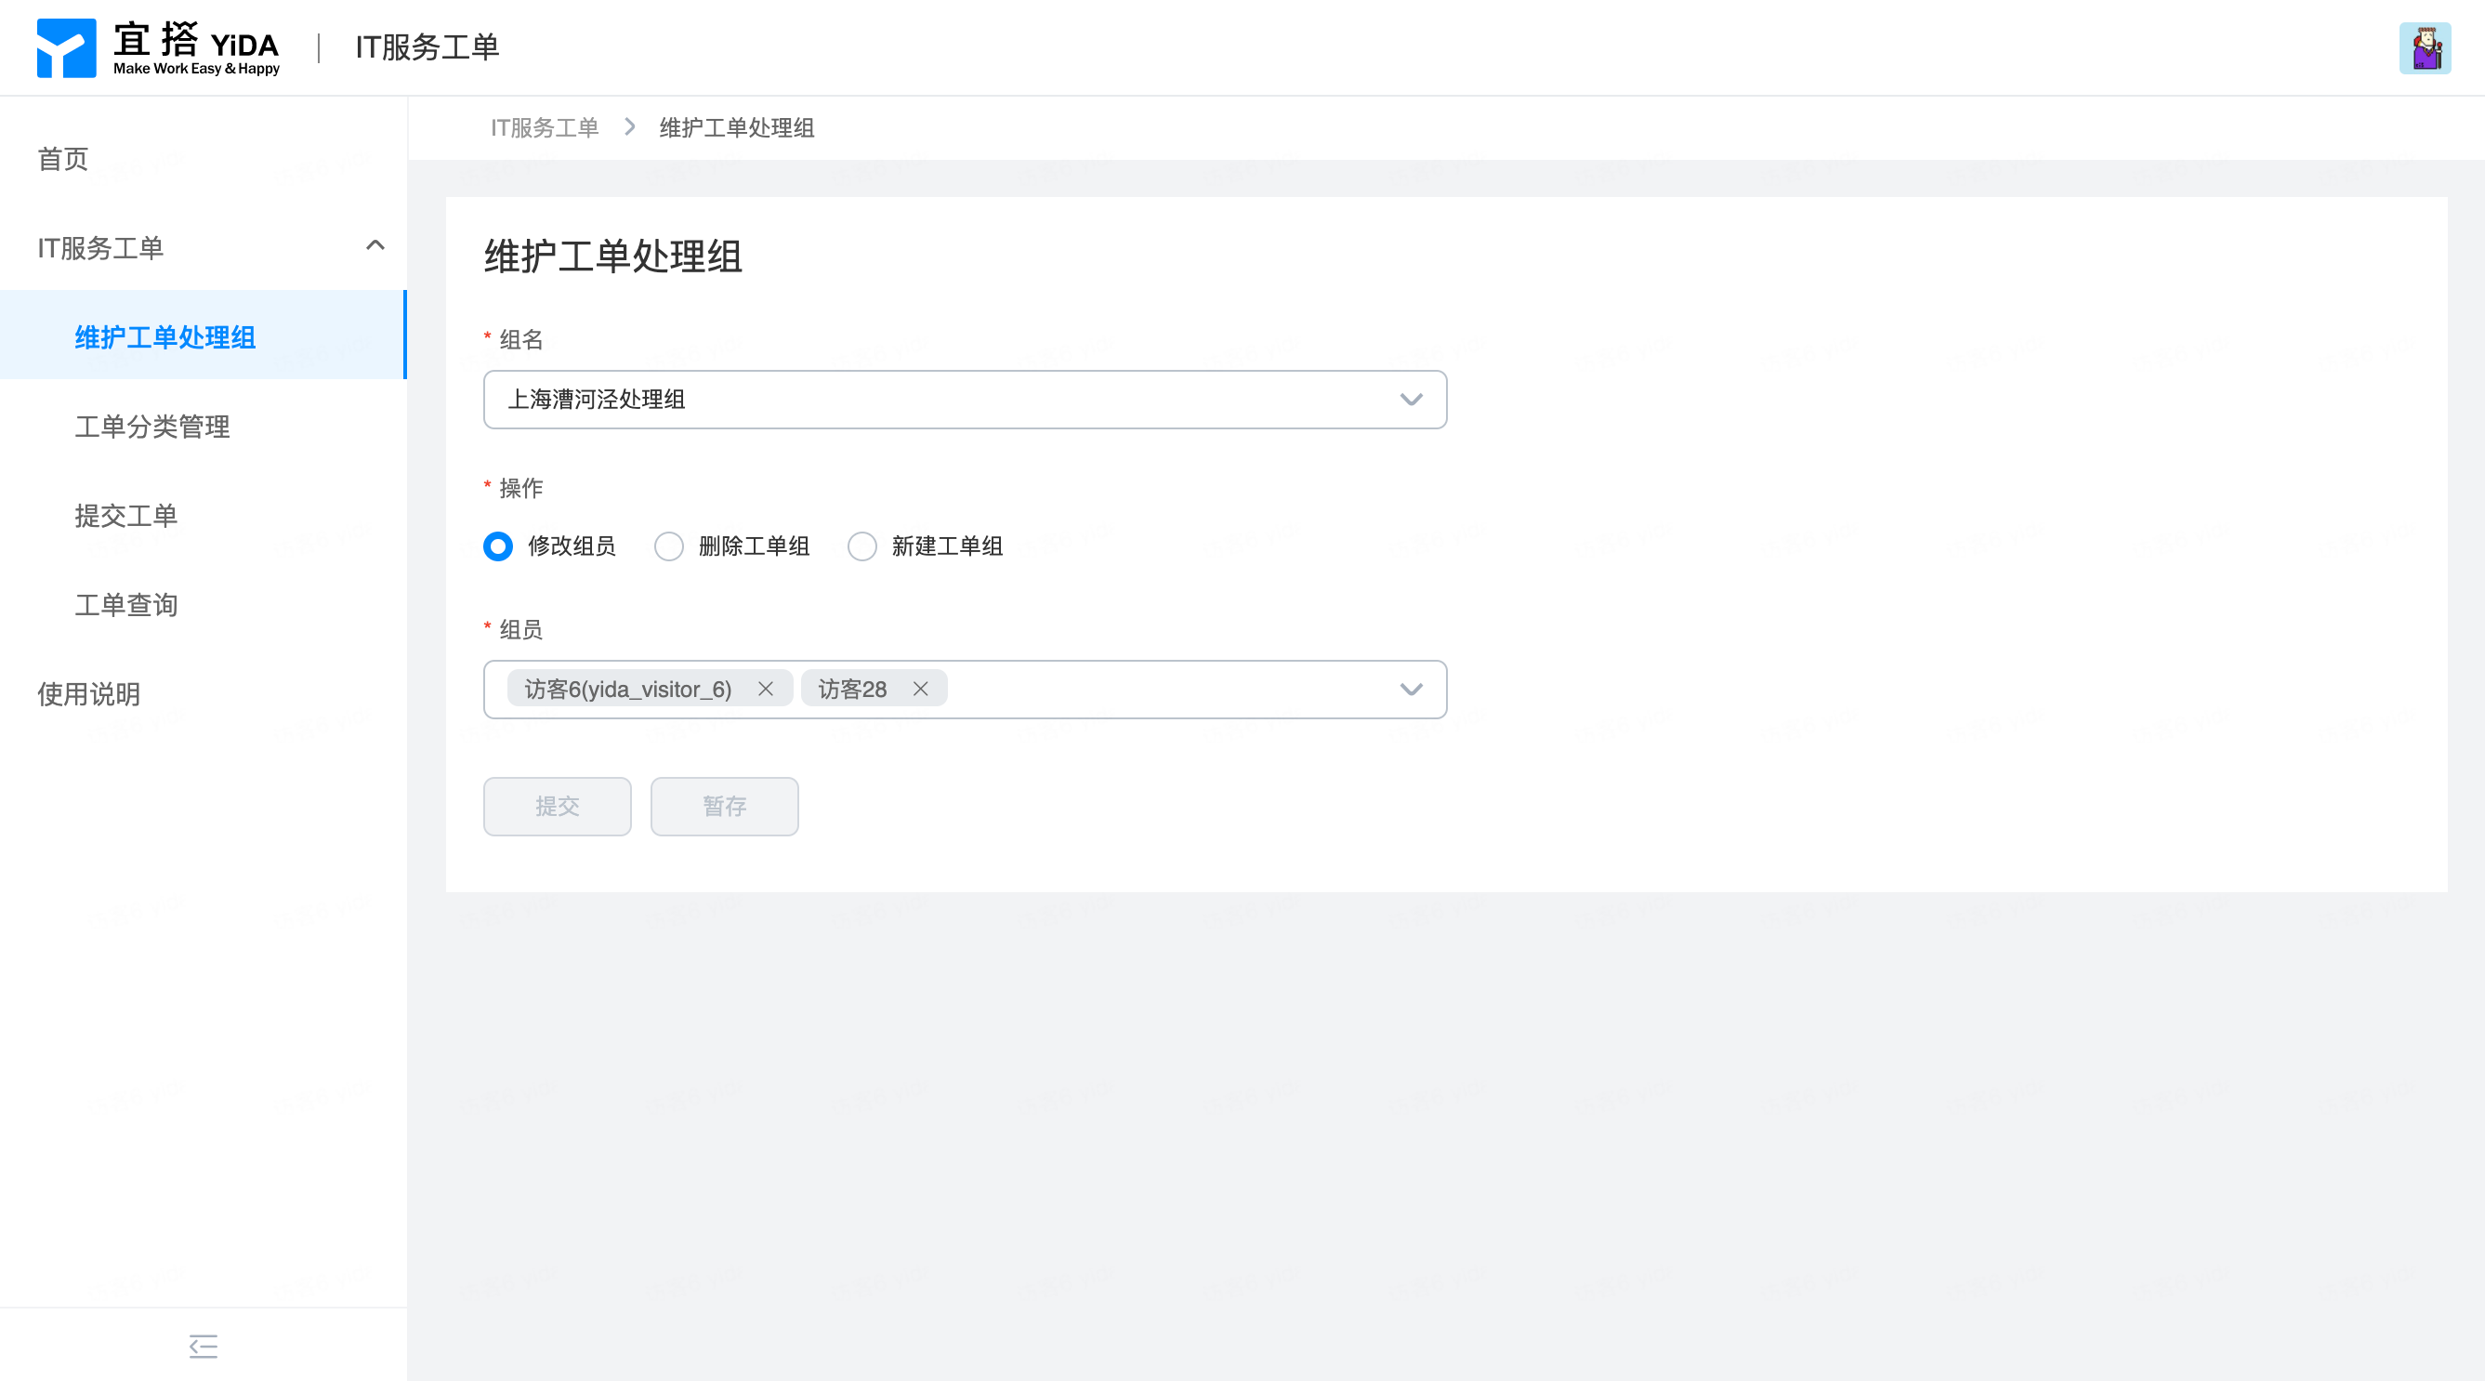
Task: Click inside the 组员 selection field
Action: (1158, 689)
